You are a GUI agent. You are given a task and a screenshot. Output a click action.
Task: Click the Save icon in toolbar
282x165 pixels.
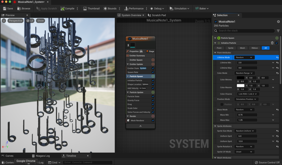(x=5, y=8)
